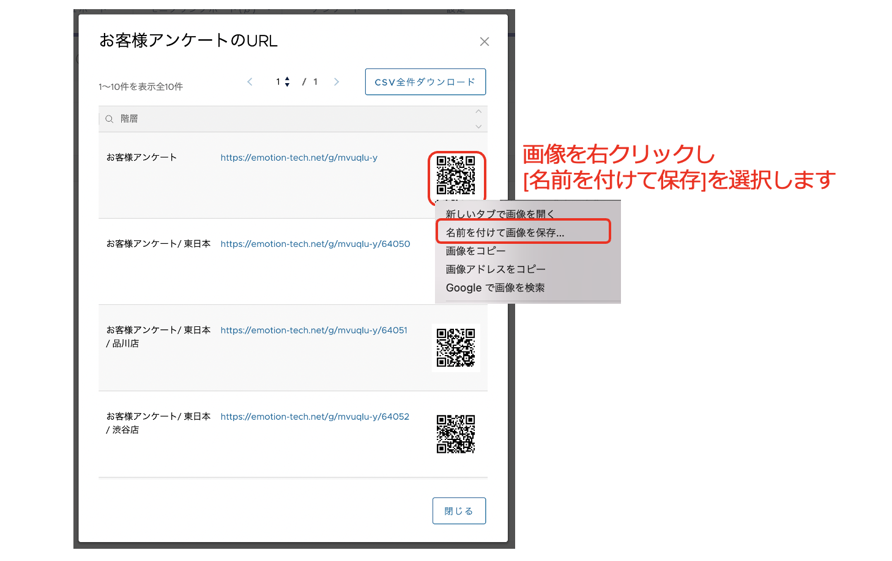
Task: Click the 1〜10件を表示全10件 count text
Action: (x=141, y=87)
